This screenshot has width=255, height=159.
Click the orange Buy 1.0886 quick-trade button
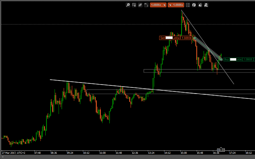coord(176,5)
